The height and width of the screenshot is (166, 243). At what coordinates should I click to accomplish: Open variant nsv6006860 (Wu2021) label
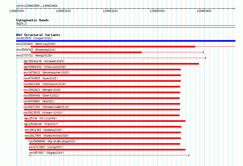39,101
